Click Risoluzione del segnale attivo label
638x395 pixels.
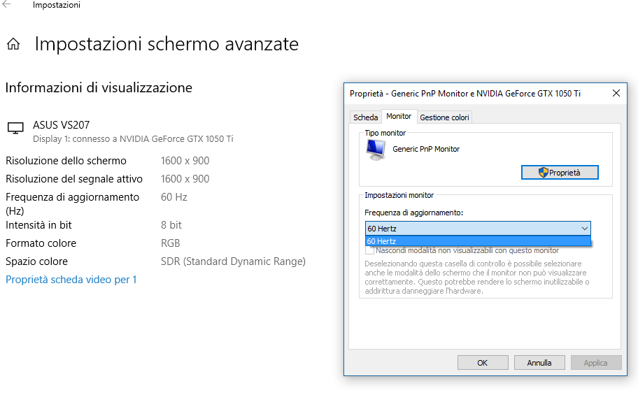pyautogui.click(x=74, y=179)
